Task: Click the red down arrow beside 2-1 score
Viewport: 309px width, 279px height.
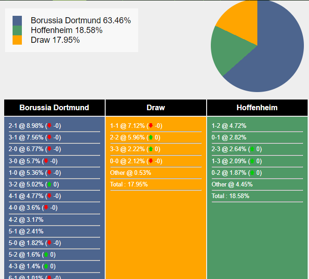Action: click(49, 126)
